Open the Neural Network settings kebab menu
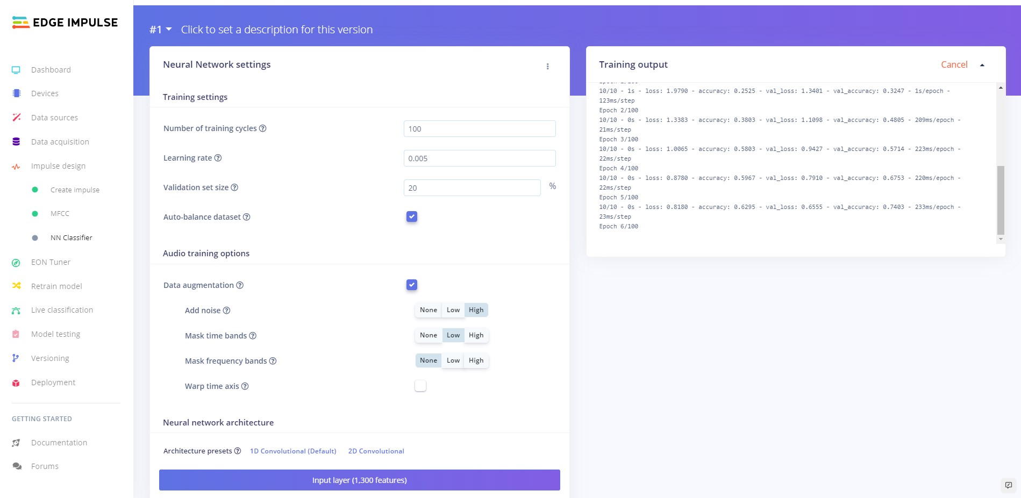 tap(548, 67)
